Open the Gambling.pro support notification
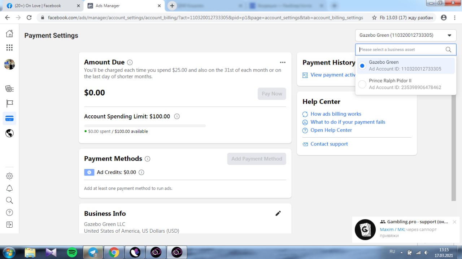Screen dimensions: 462x259 pos(406,229)
